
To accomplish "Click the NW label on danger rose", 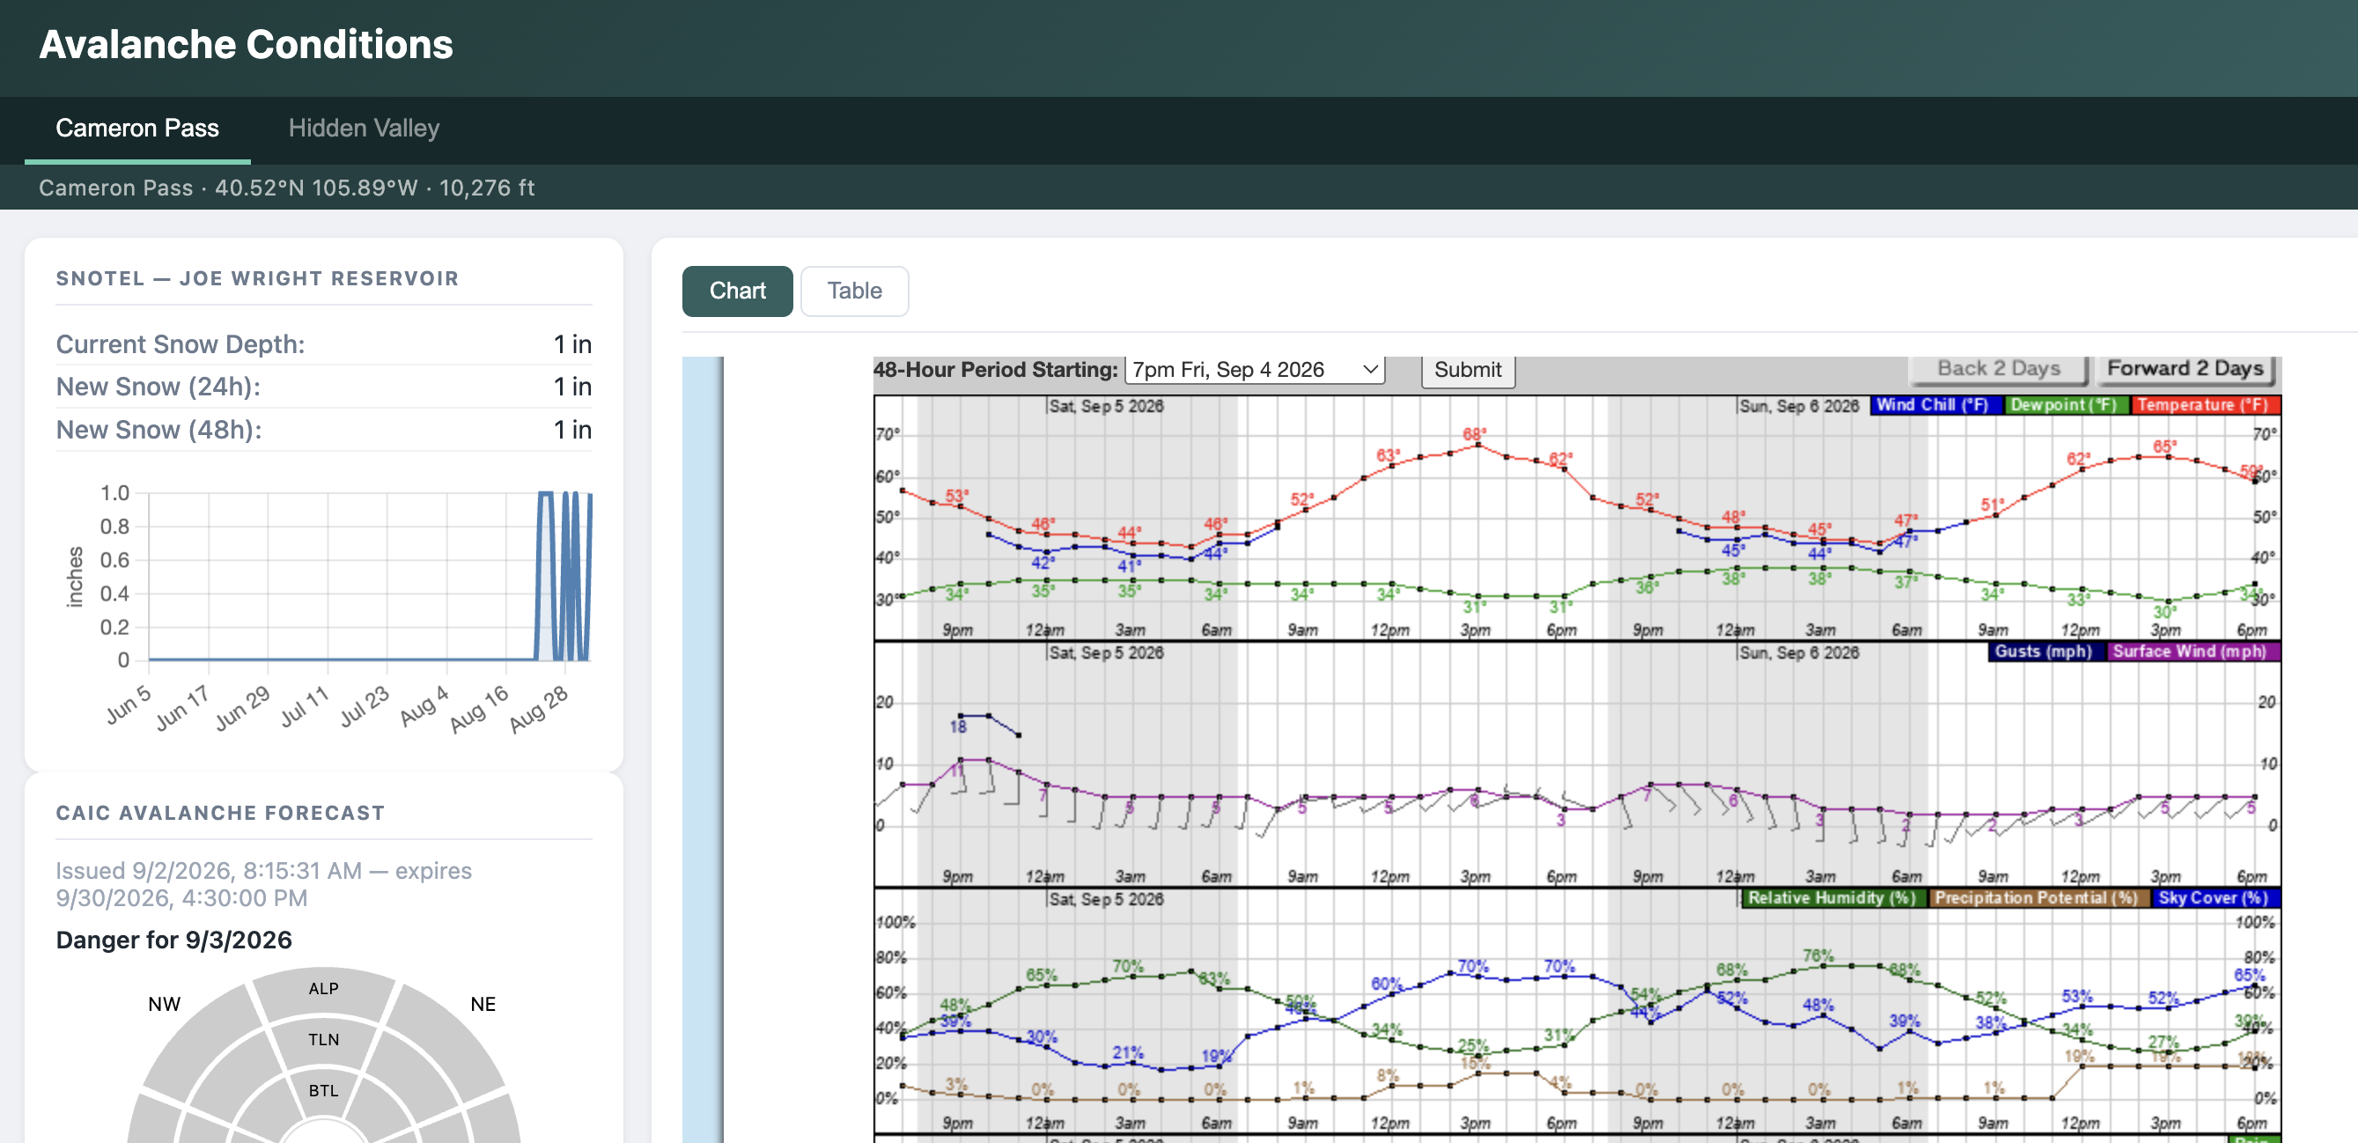I will tap(164, 1005).
